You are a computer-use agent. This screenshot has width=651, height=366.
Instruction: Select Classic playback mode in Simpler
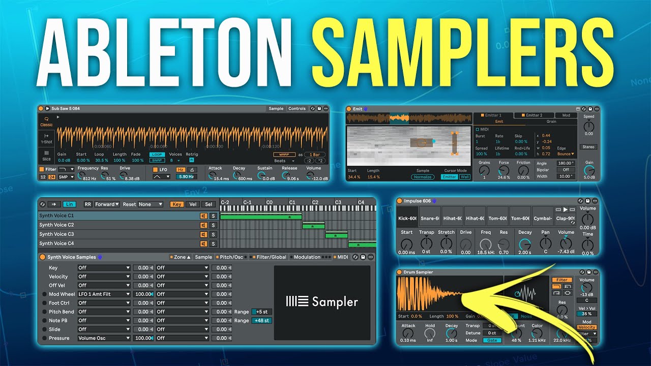click(x=46, y=121)
